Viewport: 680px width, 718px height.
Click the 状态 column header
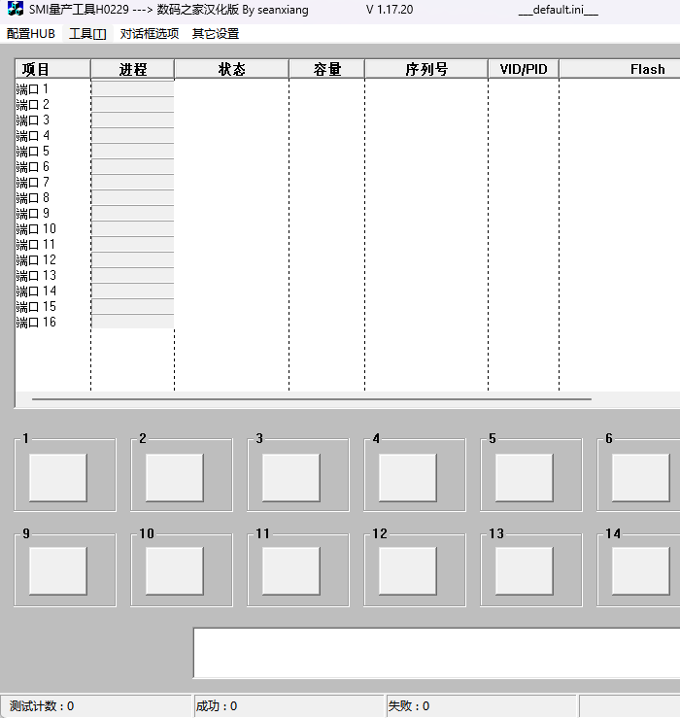coord(231,69)
